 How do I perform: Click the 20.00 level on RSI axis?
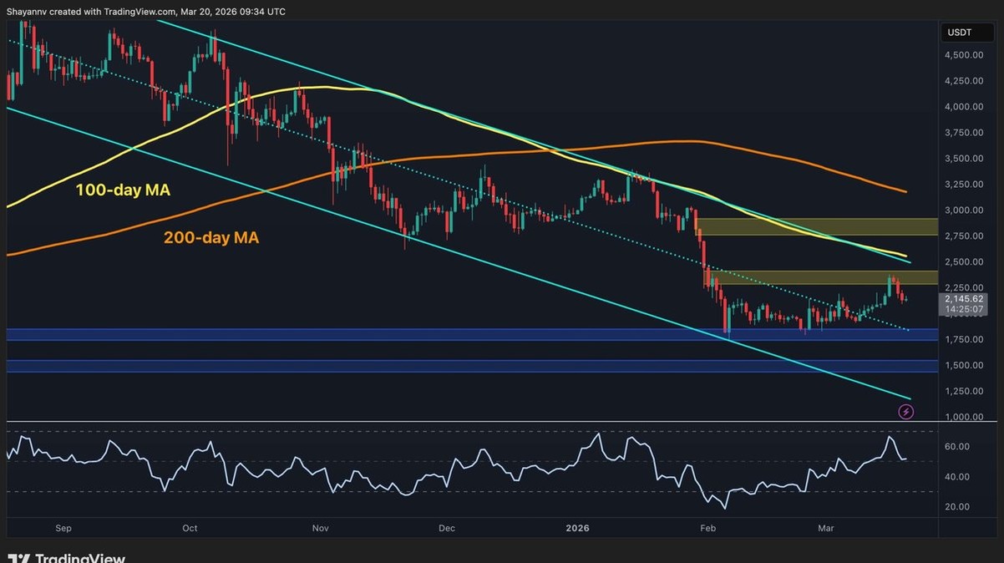(x=957, y=507)
